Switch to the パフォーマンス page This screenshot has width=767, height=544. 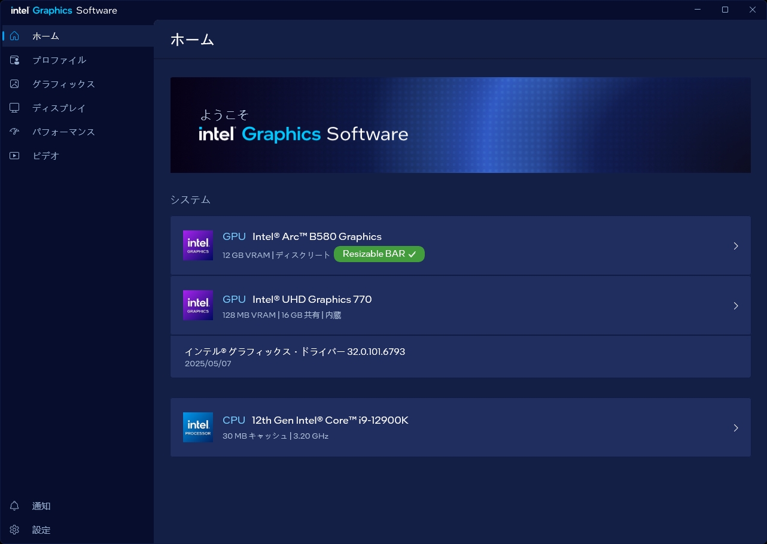[77, 132]
